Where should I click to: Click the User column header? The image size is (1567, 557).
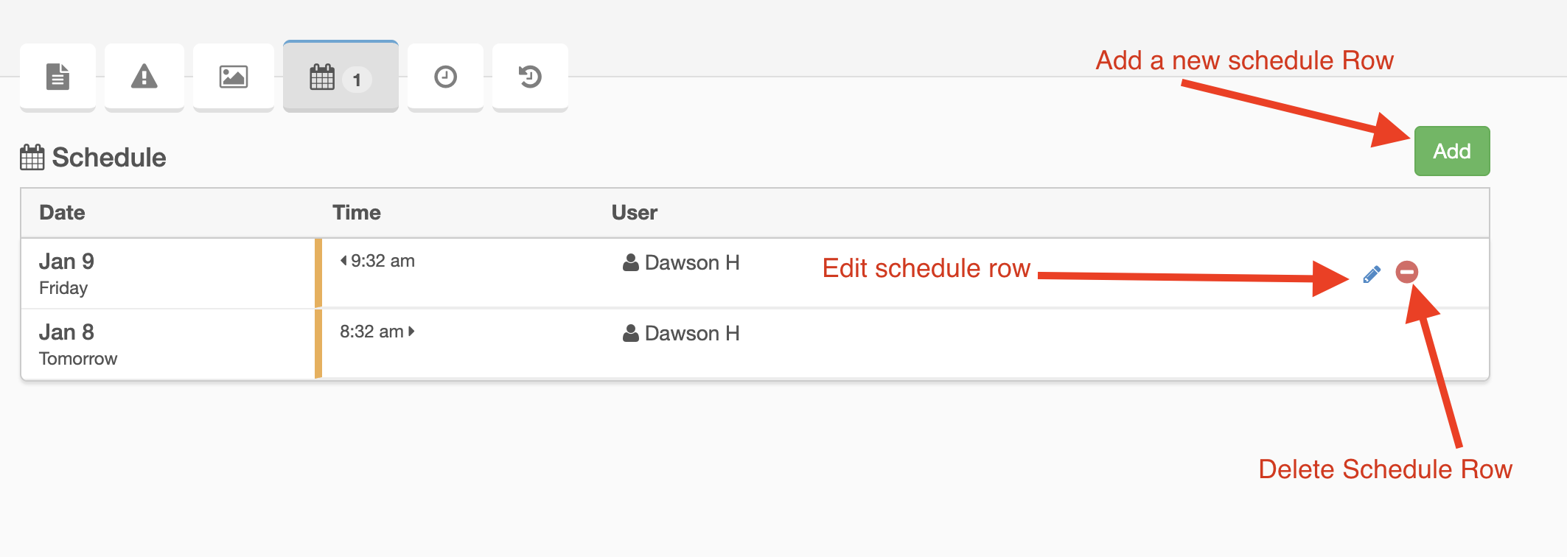(x=634, y=213)
